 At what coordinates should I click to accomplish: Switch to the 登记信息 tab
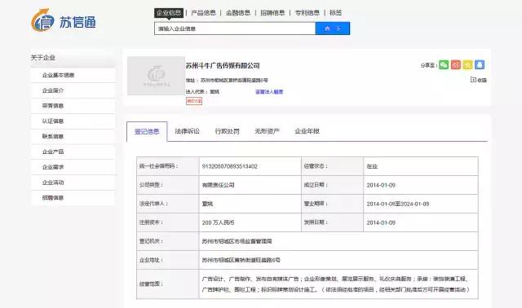147,132
